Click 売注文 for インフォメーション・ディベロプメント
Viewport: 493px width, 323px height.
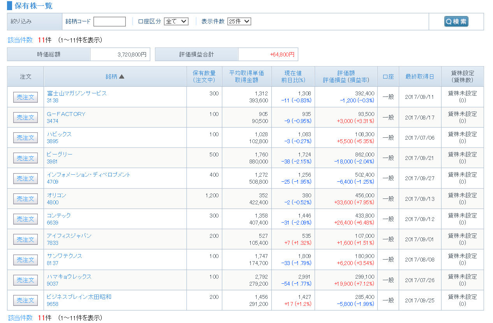point(25,179)
